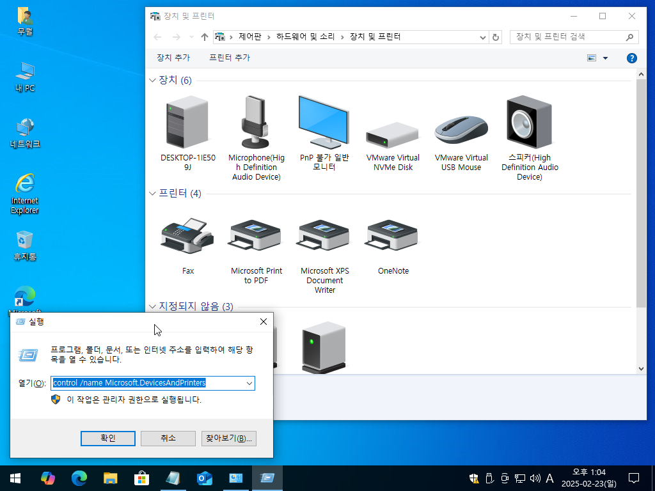Click the scroll down arrow of device list
The image size is (655, 491).
[x=641, y=369]
